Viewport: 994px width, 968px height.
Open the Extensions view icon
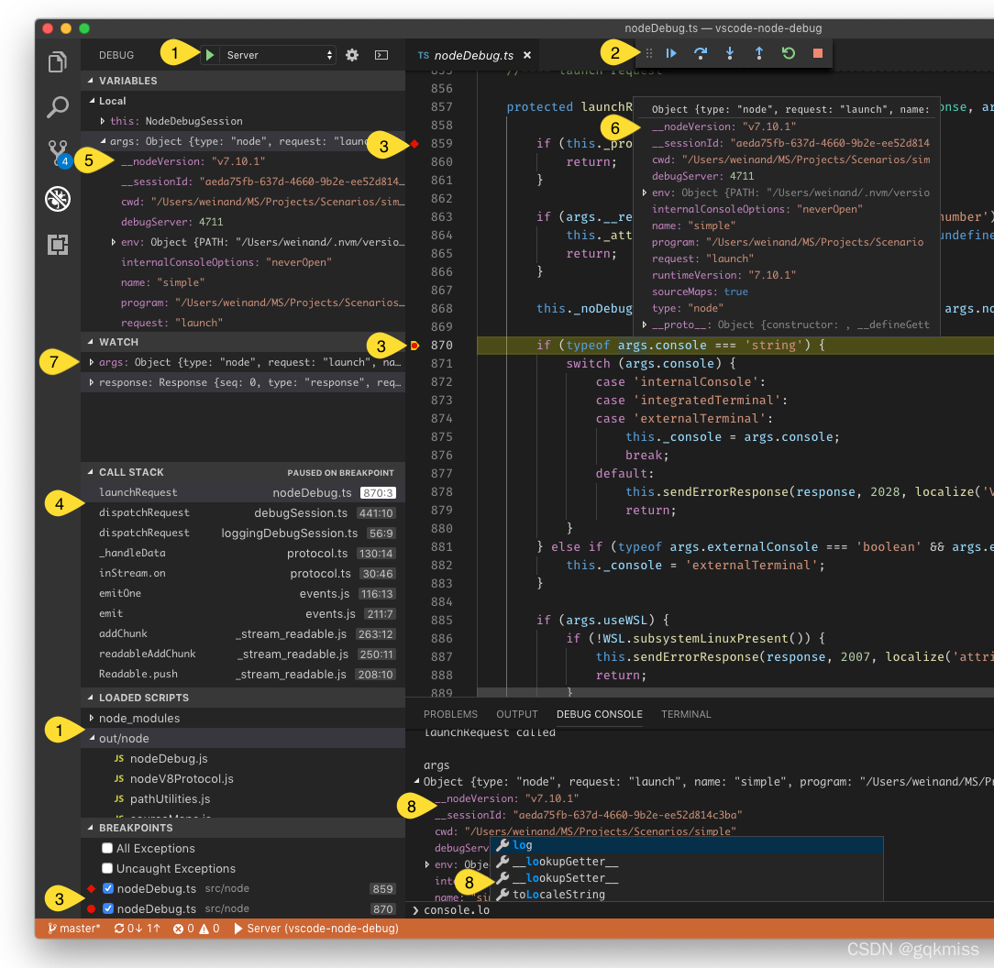coord(58,244)
